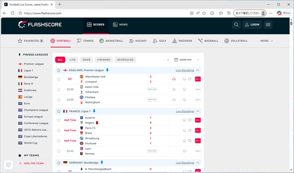Click the LOGIN button
The width and height of the screenshot is (294, 173).
tap(252, 25)
